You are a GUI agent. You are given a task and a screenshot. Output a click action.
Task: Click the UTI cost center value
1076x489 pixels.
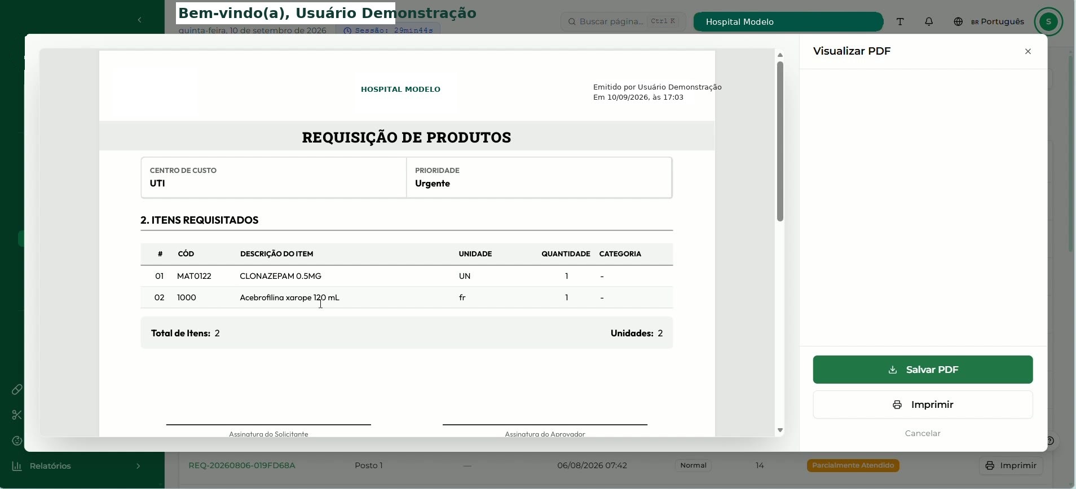point(157,184)
